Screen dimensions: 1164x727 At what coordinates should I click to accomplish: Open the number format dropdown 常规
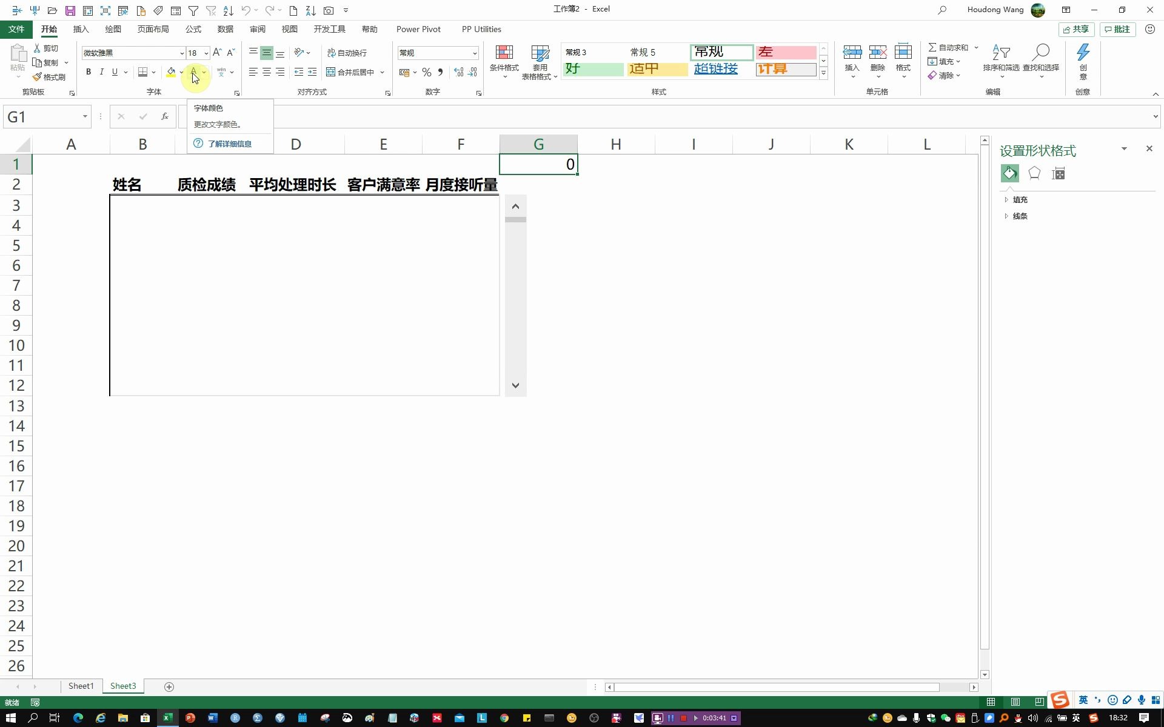point(474,53)
